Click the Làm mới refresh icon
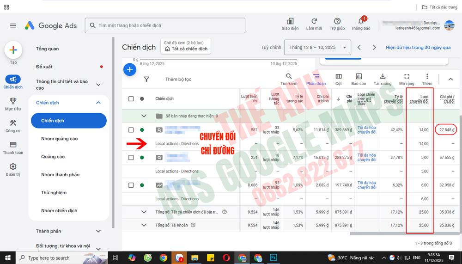This screenshot has width=462, height=264. (314, 21)
